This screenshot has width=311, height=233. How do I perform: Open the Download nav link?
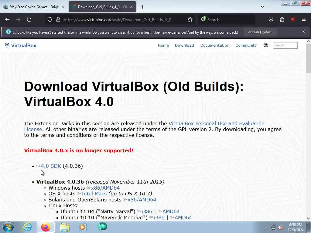[x=184, y=46]
